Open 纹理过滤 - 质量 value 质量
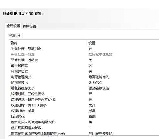Viewport: 159px width, 139px height. 92,111
